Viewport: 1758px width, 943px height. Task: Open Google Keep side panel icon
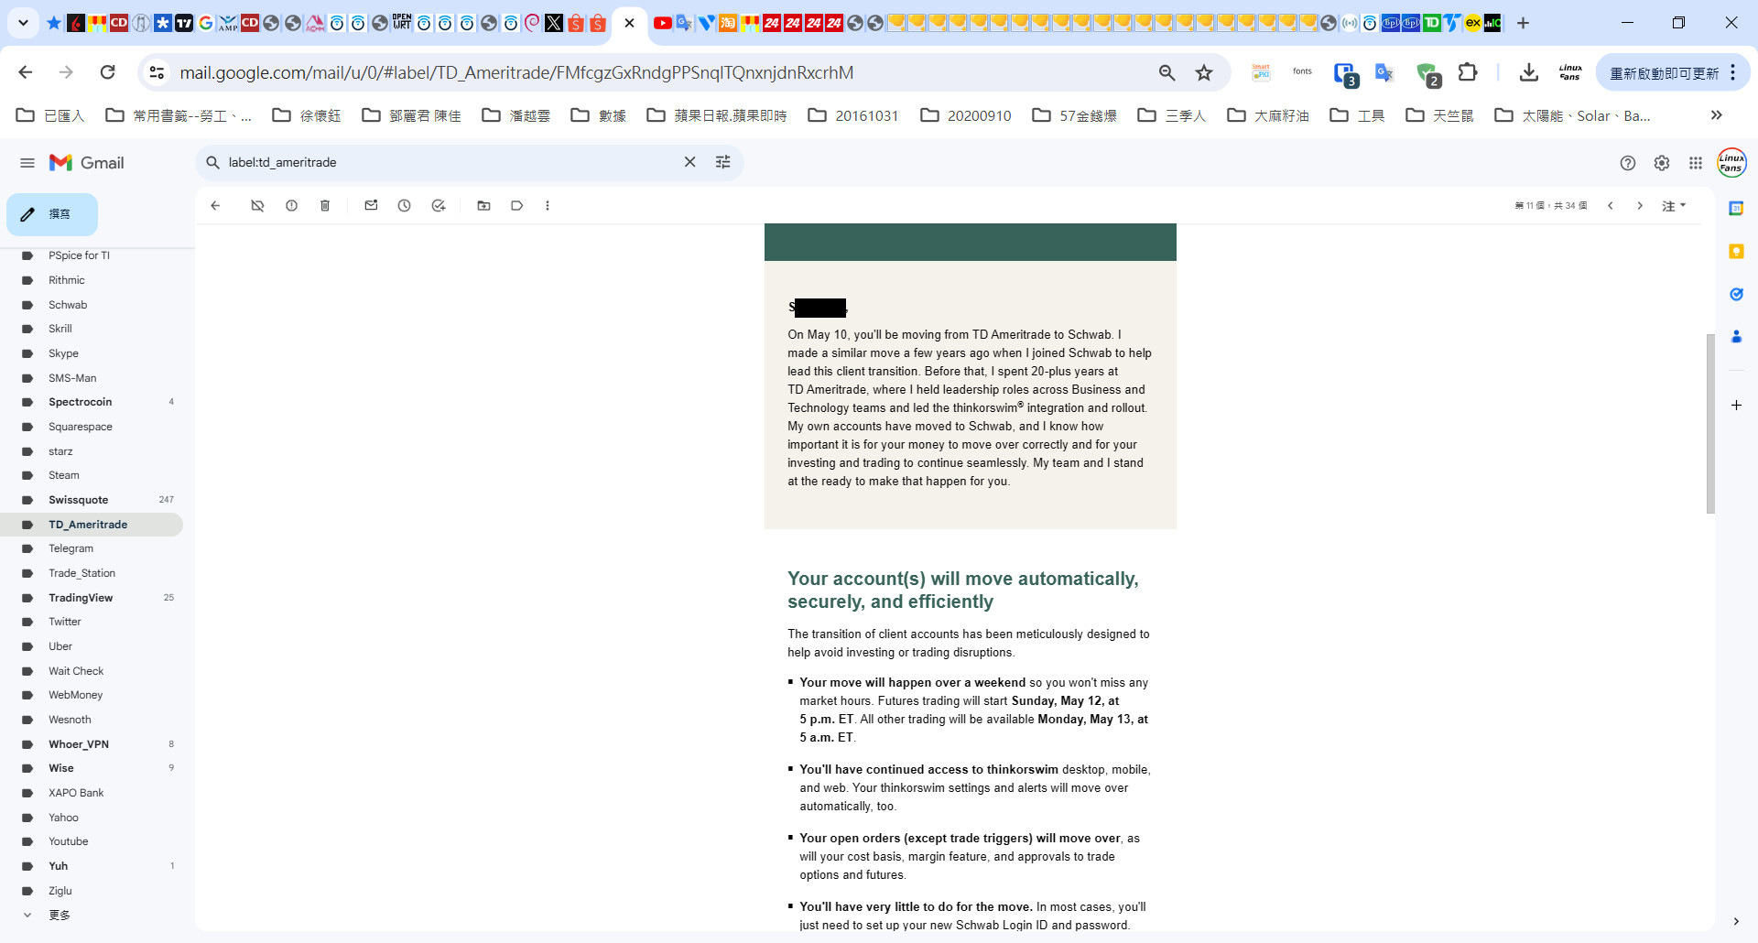click(1736, 251)
